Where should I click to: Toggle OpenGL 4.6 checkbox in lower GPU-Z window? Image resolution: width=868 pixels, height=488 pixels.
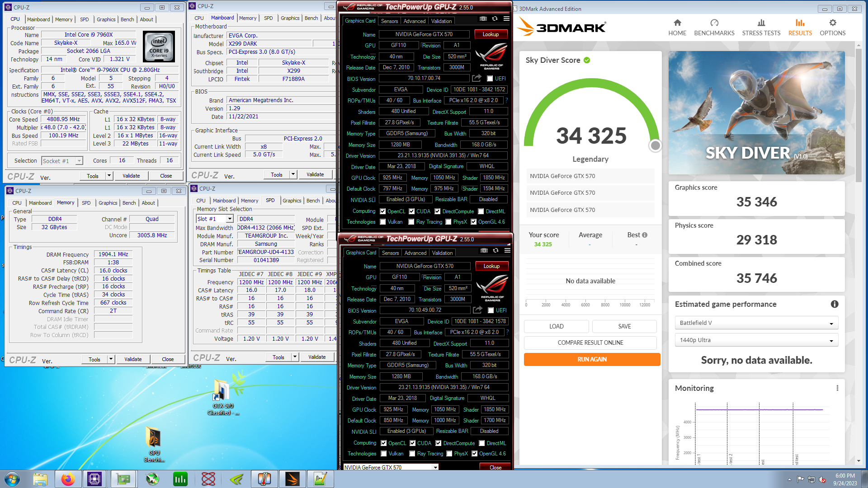[474, 454]
